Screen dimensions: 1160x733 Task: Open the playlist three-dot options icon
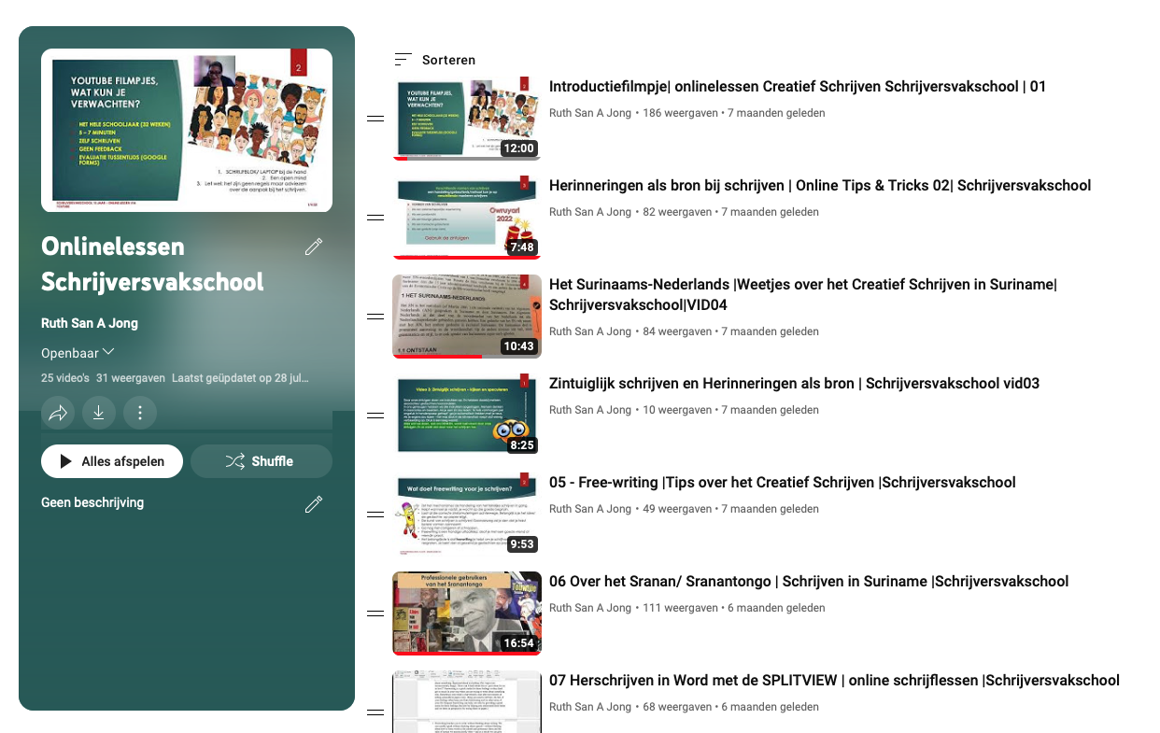tap(139, 412)
